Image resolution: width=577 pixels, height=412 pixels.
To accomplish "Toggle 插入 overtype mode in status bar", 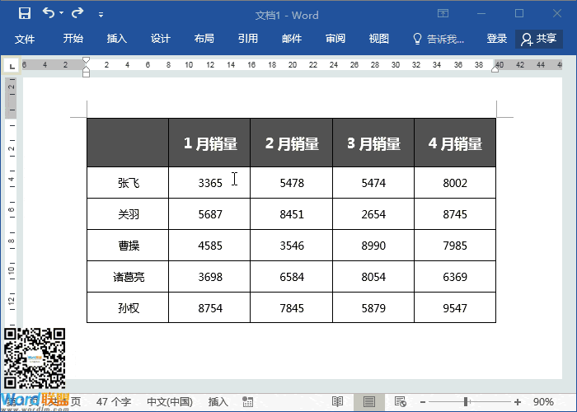I will coord(218,401).
